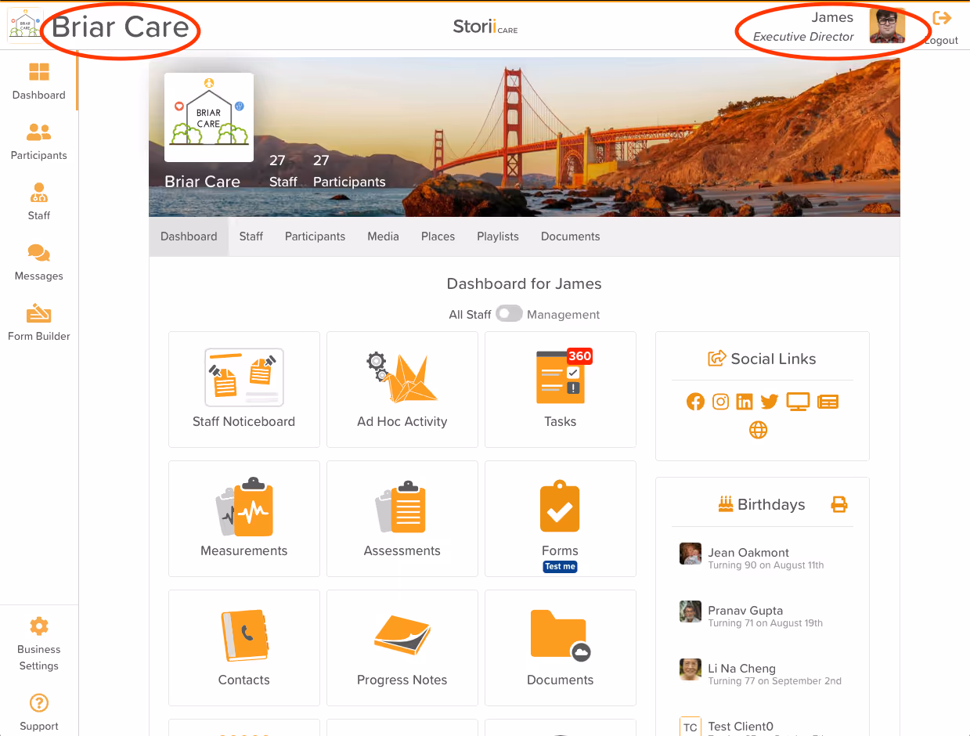Switch to the Media tab
Viewport: 970px width, 736px height.
click(x=384, y=236)
